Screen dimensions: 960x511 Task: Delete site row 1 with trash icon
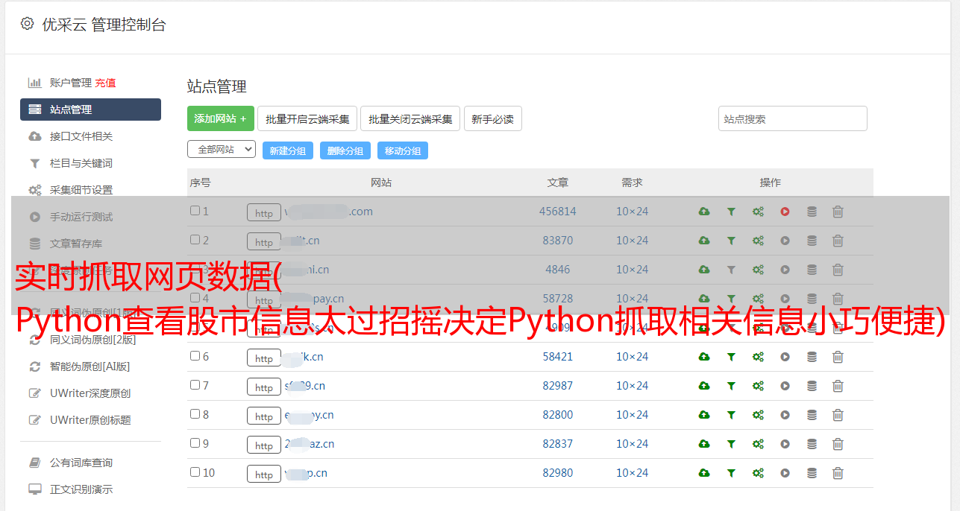click(838, 212)
